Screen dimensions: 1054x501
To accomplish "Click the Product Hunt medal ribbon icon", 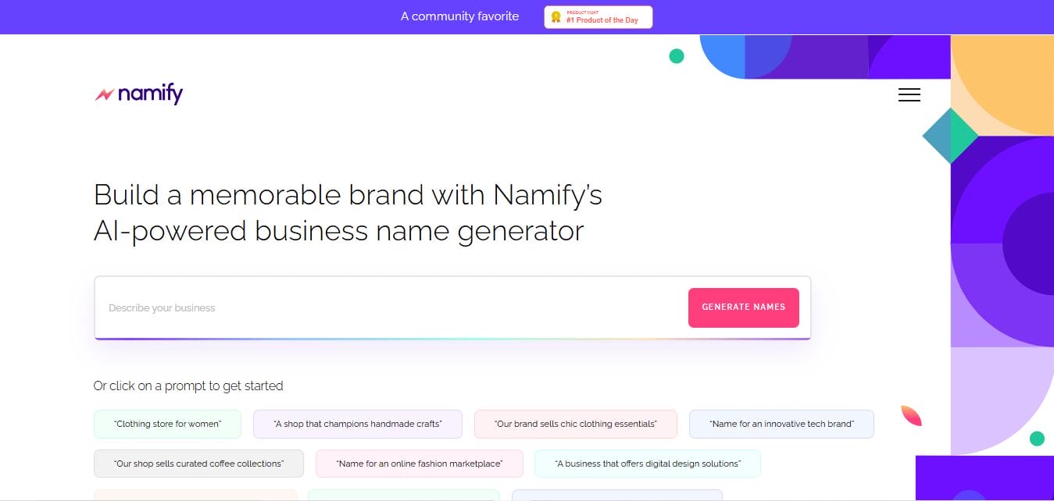I will coord(556,16).
